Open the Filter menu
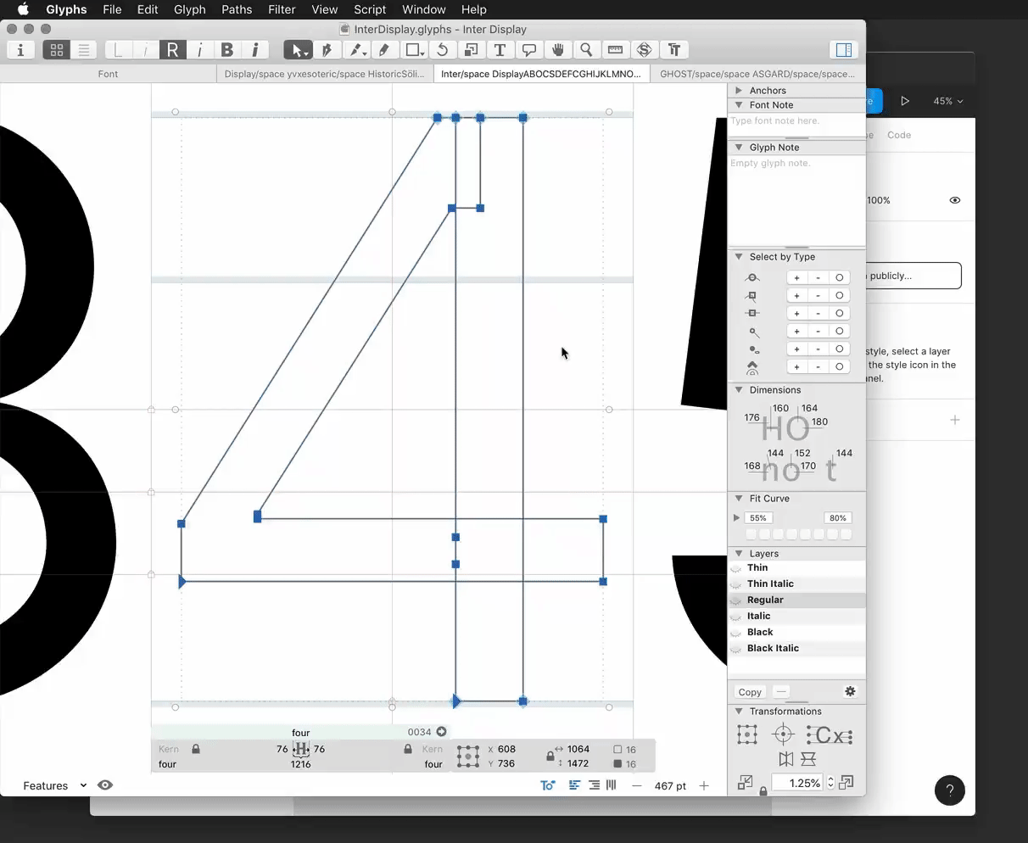This screenshot has height=843, width=1028. 282,9
